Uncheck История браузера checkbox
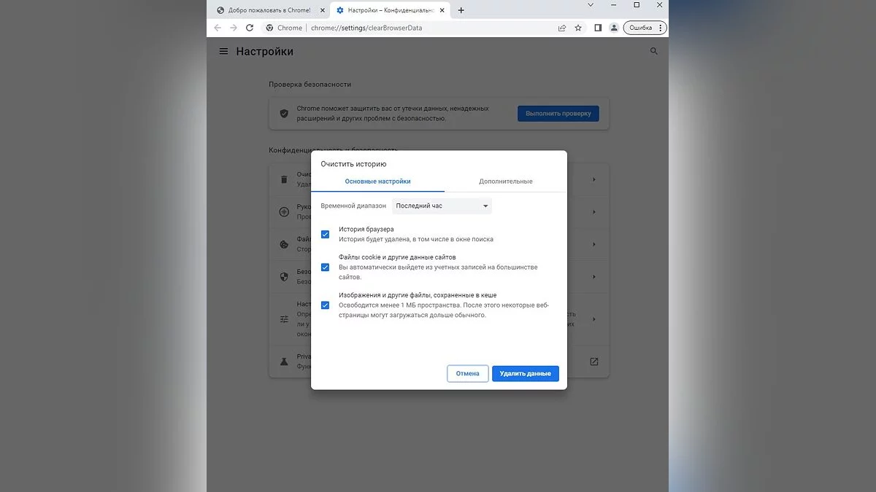Viewport: 876px width, 492px height. tap(325, 234)
